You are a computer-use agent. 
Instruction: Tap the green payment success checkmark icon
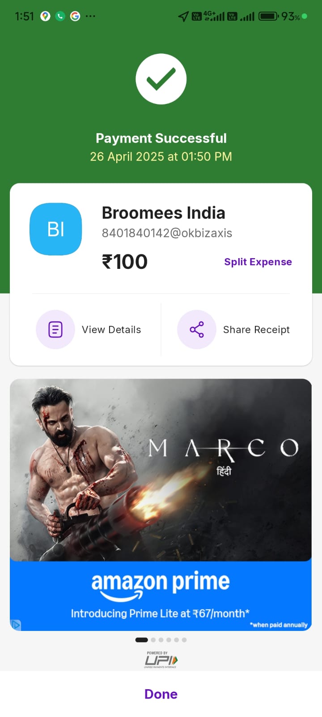pyautogui.click(x=161, y=79)
